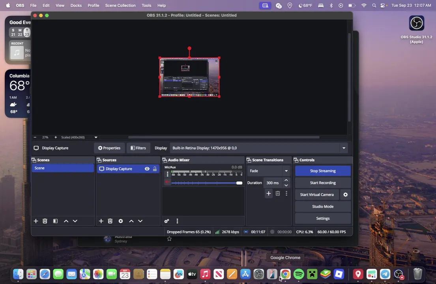Image resolution: width=436 pixels, height=284 pixels.
Task: Click Start Recording button
Action: 323,183
